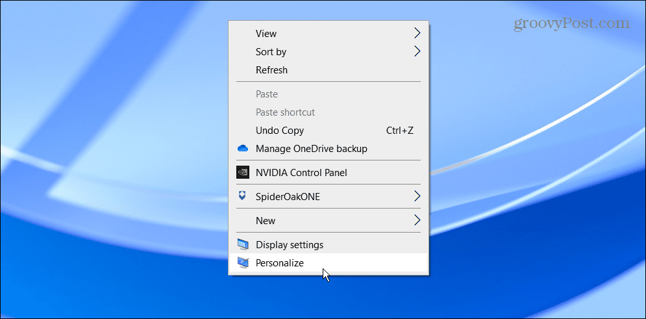Expand the arrow beside Sort by
Image resolution: width=646 pixels, height=319 pixels.
tap(417, 51)
